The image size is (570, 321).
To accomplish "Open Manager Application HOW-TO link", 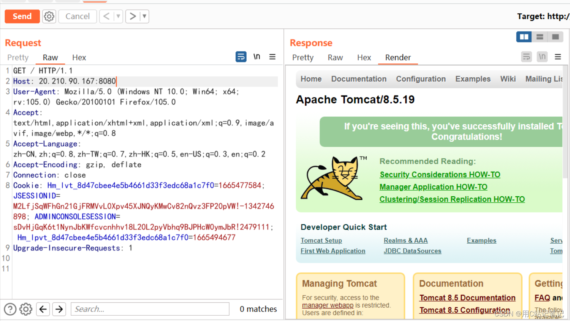I will click(x=433, y=187).
